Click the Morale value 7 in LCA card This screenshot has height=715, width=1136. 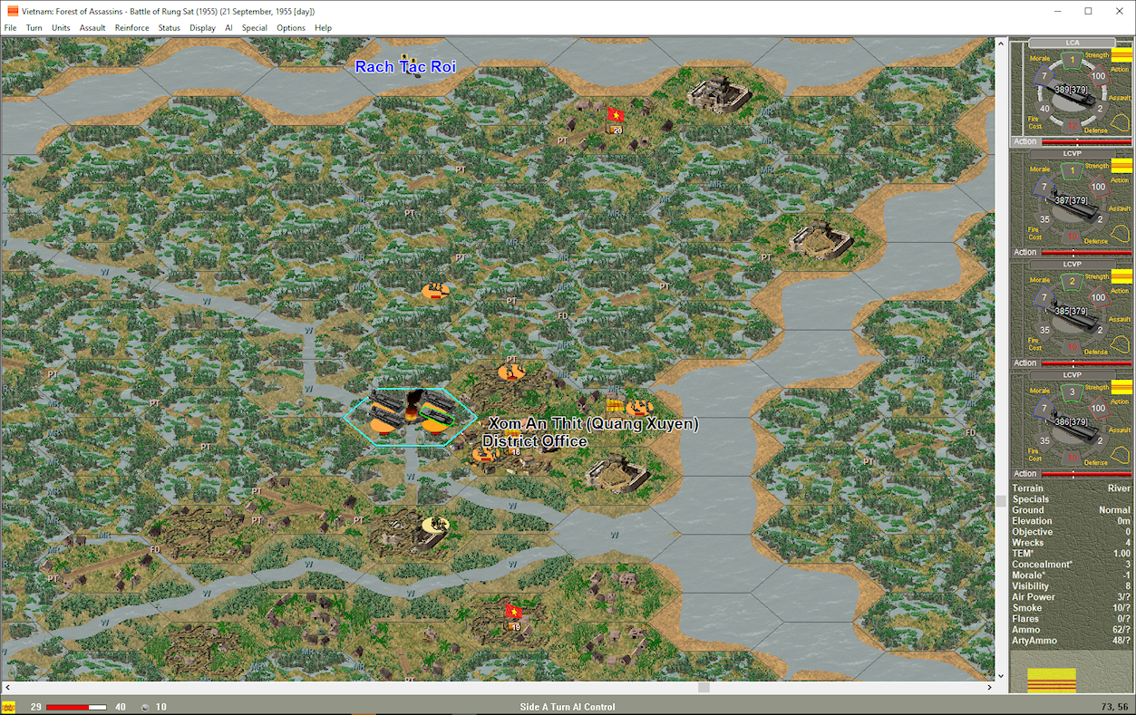[x=1044, y=76]
